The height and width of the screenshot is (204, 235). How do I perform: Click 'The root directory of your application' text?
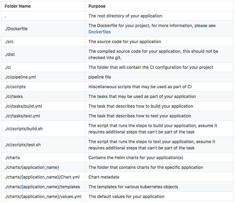tap(125, 16)
